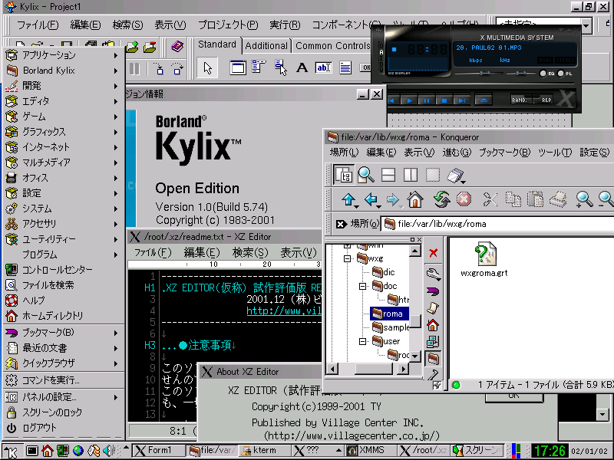Screen dimensions: 614x460
Task: Select スクリーンのロック in K menu
Action: (x=63, y=412)
